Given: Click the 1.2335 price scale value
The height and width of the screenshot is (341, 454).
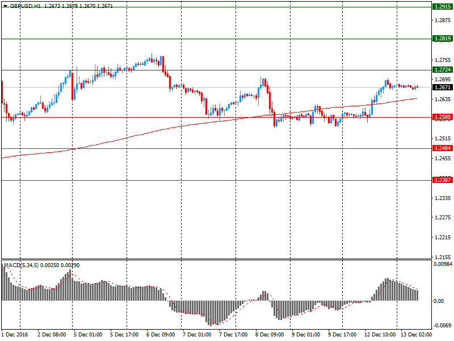Looking at the screenshot, I should pos(443,198).
